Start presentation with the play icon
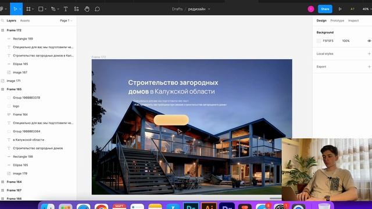 340,9
